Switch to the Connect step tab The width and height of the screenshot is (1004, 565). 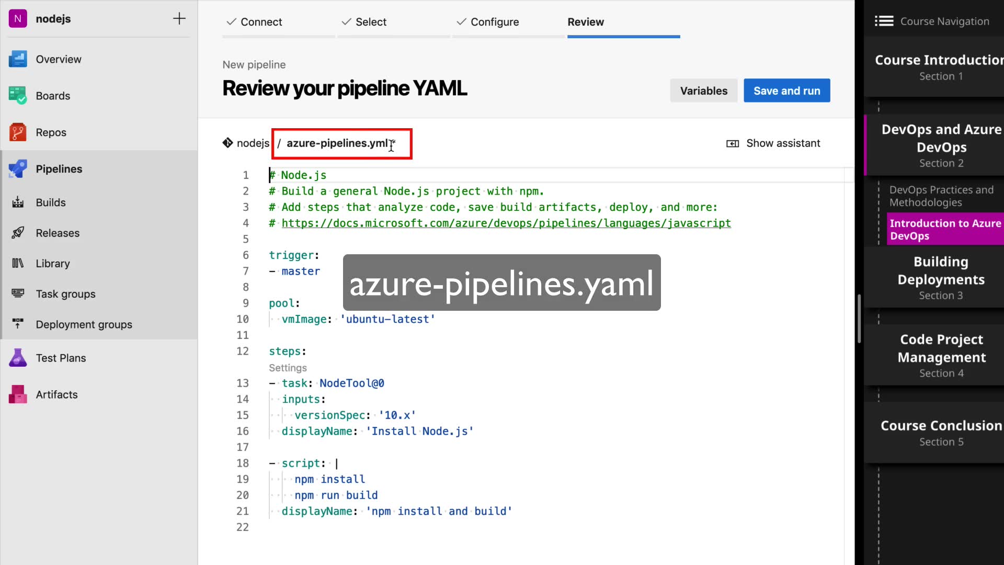tap(260, 22)
